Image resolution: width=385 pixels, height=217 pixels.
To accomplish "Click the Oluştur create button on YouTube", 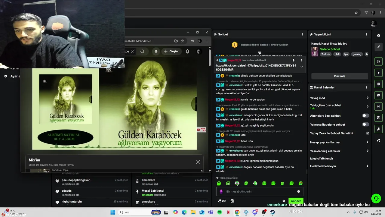I will click(171, 52).
